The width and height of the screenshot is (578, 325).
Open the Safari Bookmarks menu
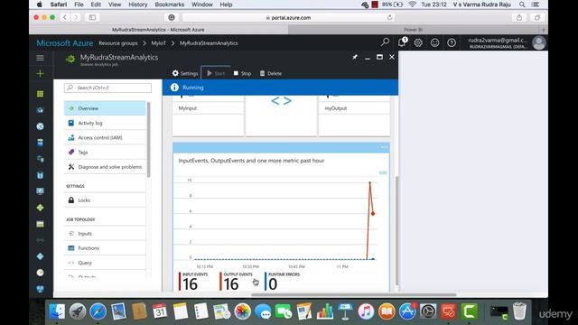click(170, 5)
